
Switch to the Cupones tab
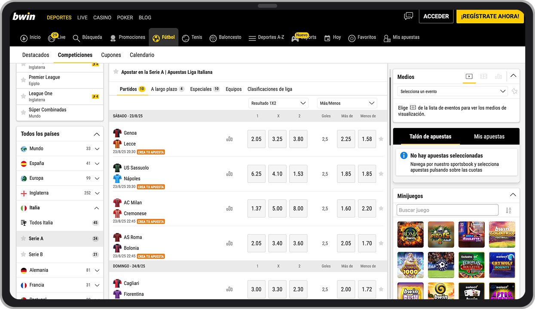[111, 55]
